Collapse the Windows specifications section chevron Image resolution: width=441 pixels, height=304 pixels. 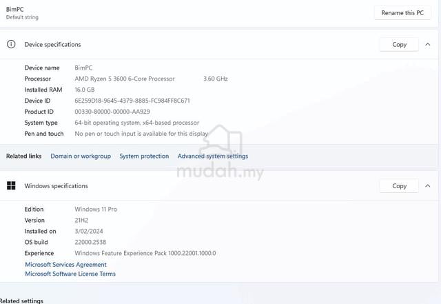tap(427, 186)
